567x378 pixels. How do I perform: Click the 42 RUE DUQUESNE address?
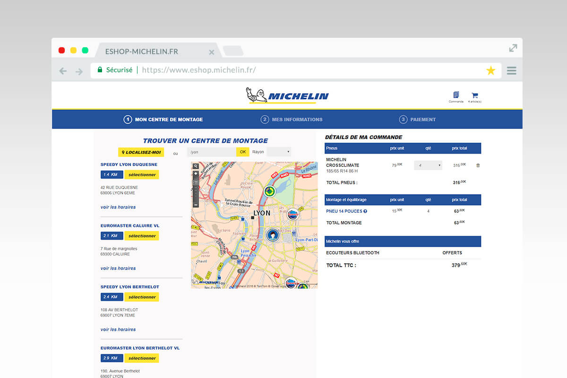click(119, 188)
